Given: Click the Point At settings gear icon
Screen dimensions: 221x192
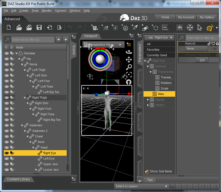Looking at the screenshot, I should pos(217,44).
